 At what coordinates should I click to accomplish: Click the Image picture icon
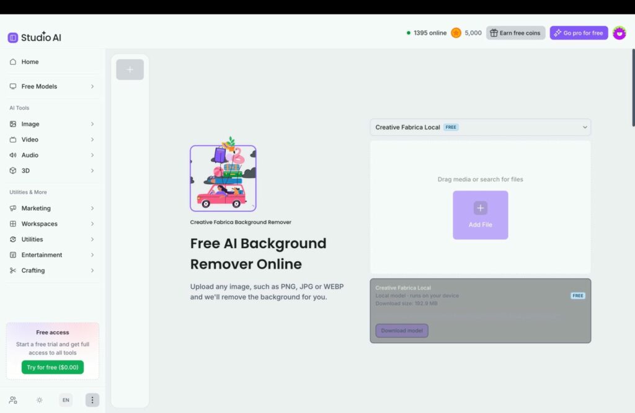13,124
